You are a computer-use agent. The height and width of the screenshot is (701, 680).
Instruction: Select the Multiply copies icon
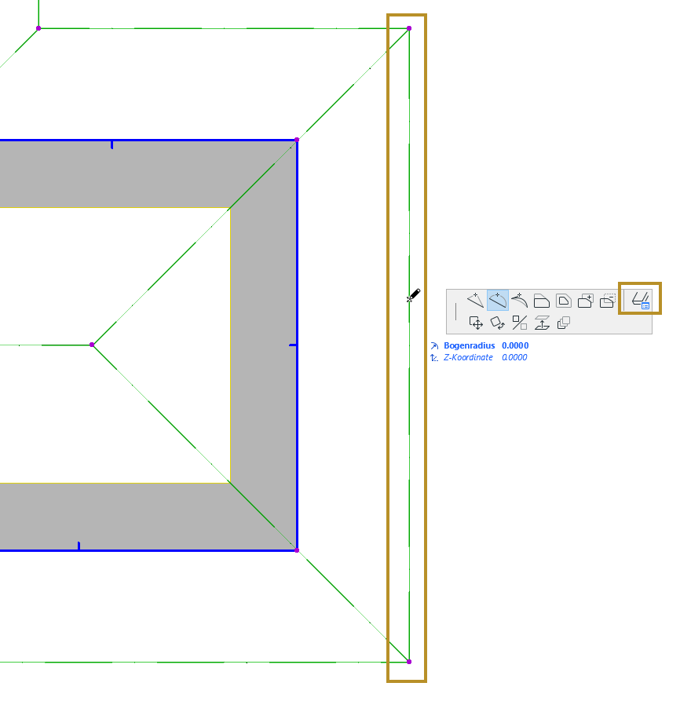563,323
